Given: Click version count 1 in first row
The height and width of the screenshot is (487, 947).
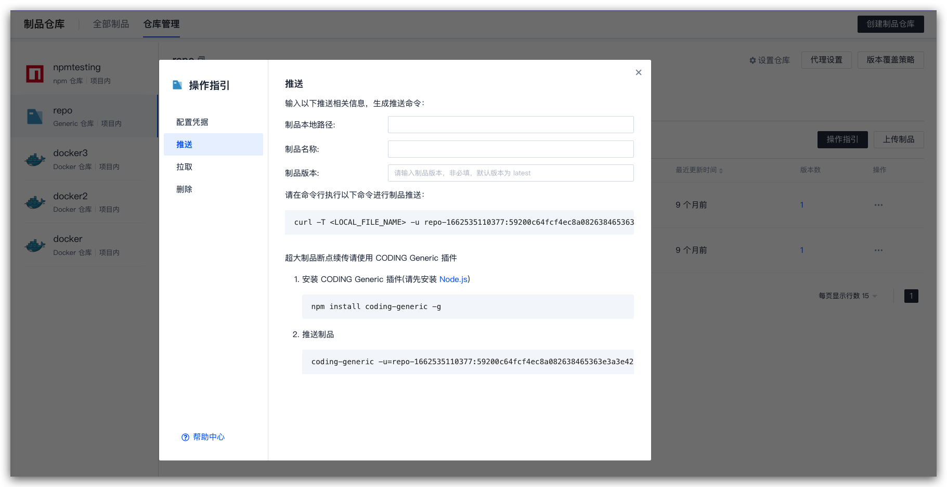Looking at the screenshot, I should click(802, 205).
